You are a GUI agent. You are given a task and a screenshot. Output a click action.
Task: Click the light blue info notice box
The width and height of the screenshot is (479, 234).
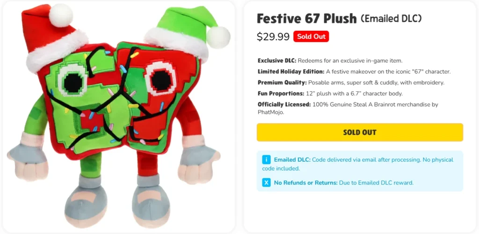click(x=360, y=171)
